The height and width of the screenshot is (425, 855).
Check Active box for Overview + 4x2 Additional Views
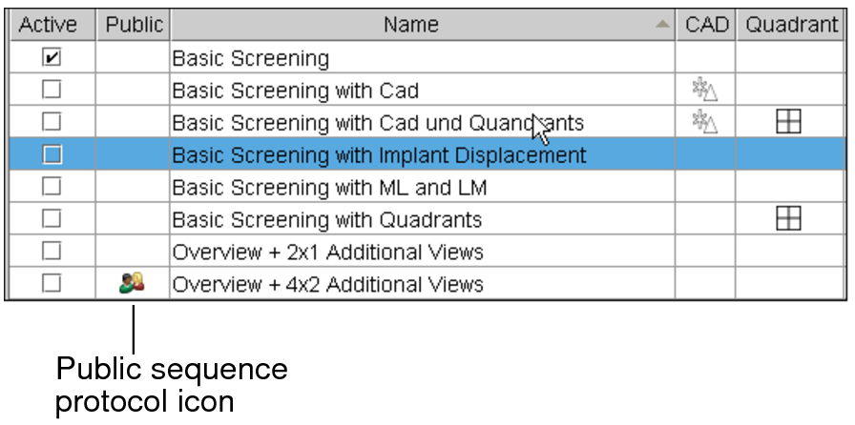point(52,283)
